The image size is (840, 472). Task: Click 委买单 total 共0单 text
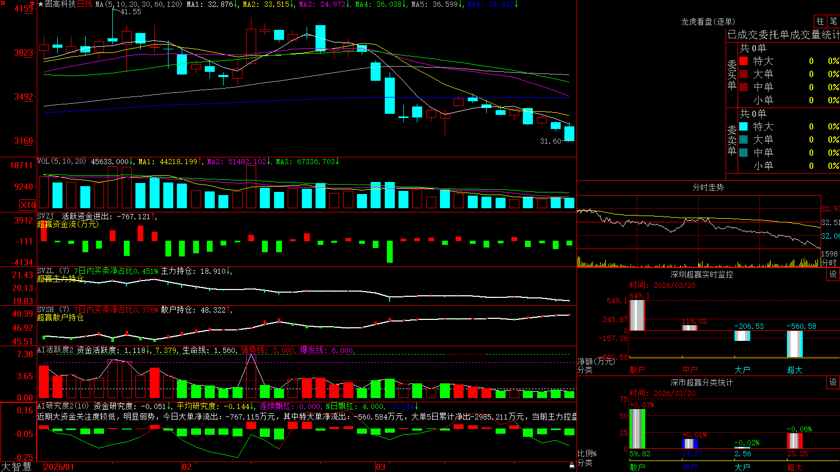point(753,48)
